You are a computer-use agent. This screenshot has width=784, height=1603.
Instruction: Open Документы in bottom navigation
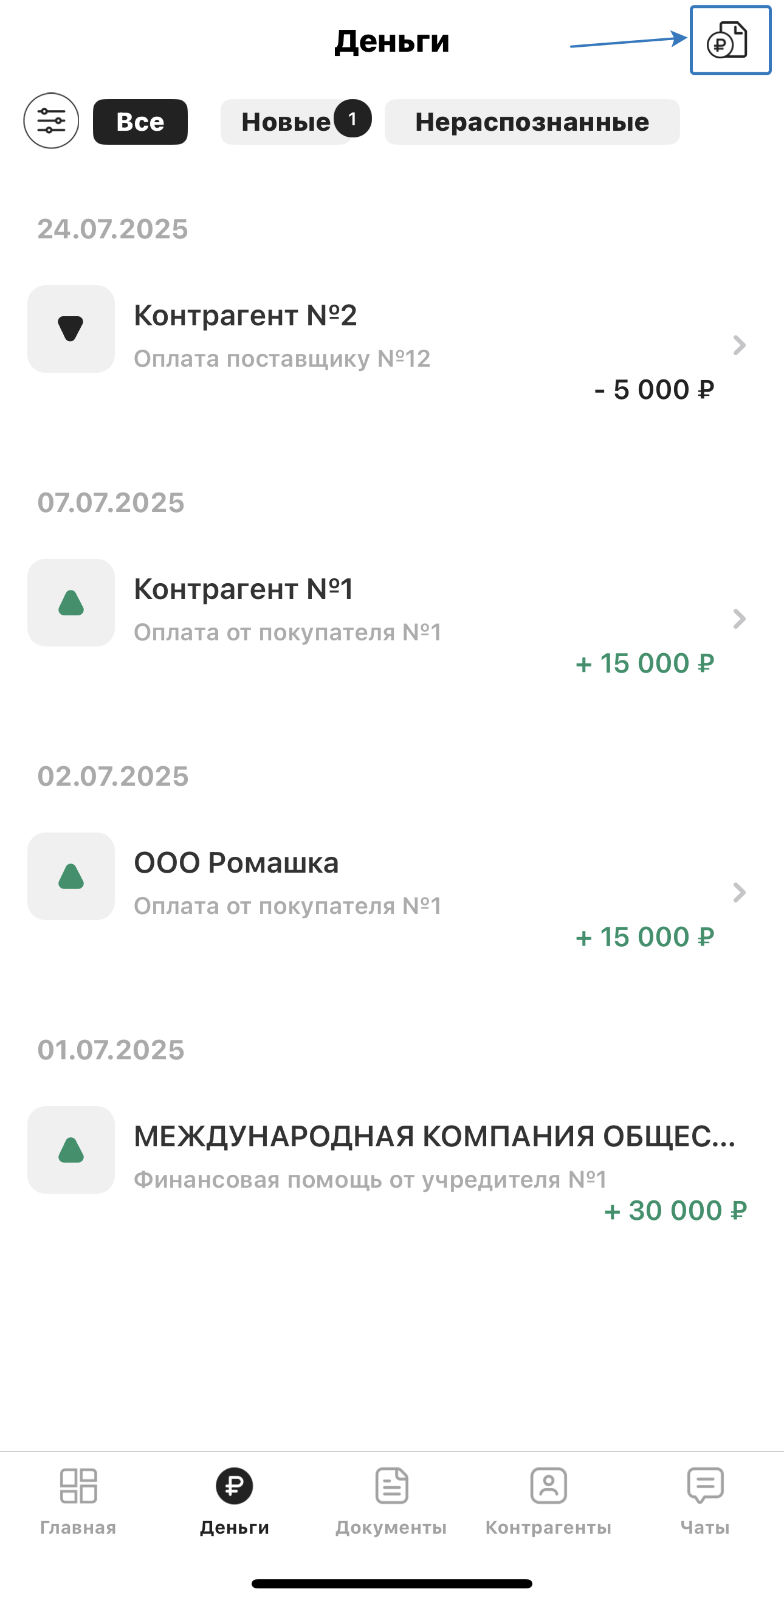coord(391,1501)
